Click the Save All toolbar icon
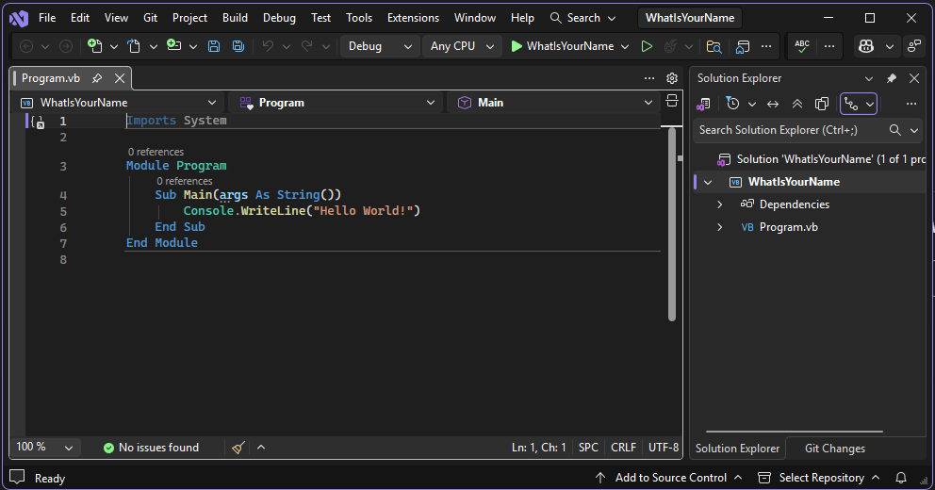Screen dimensions: 935x490 (x=238, y=46)
